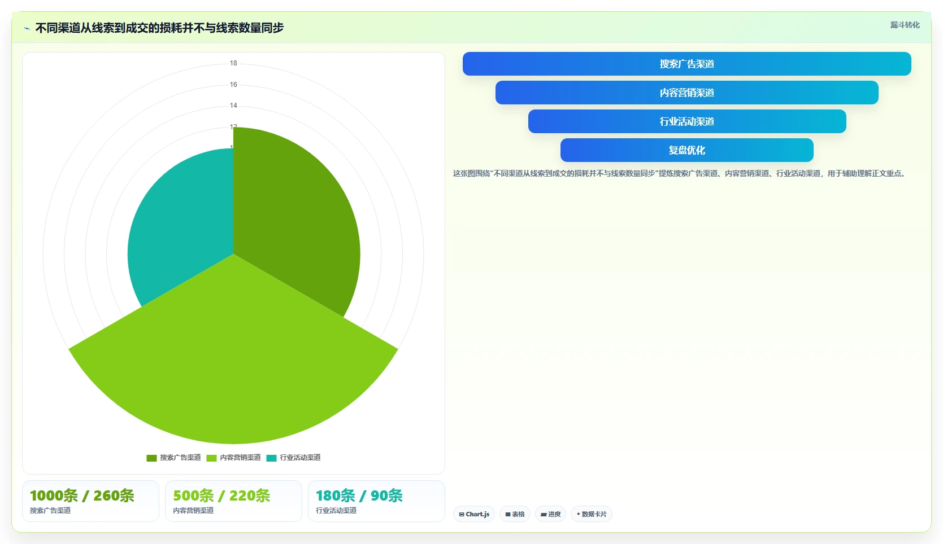The width and height of the screenshot is (943, 544).
Task: Click the 漏斗转化 tag
Action: pyautogui.click(x=905, y=25)
